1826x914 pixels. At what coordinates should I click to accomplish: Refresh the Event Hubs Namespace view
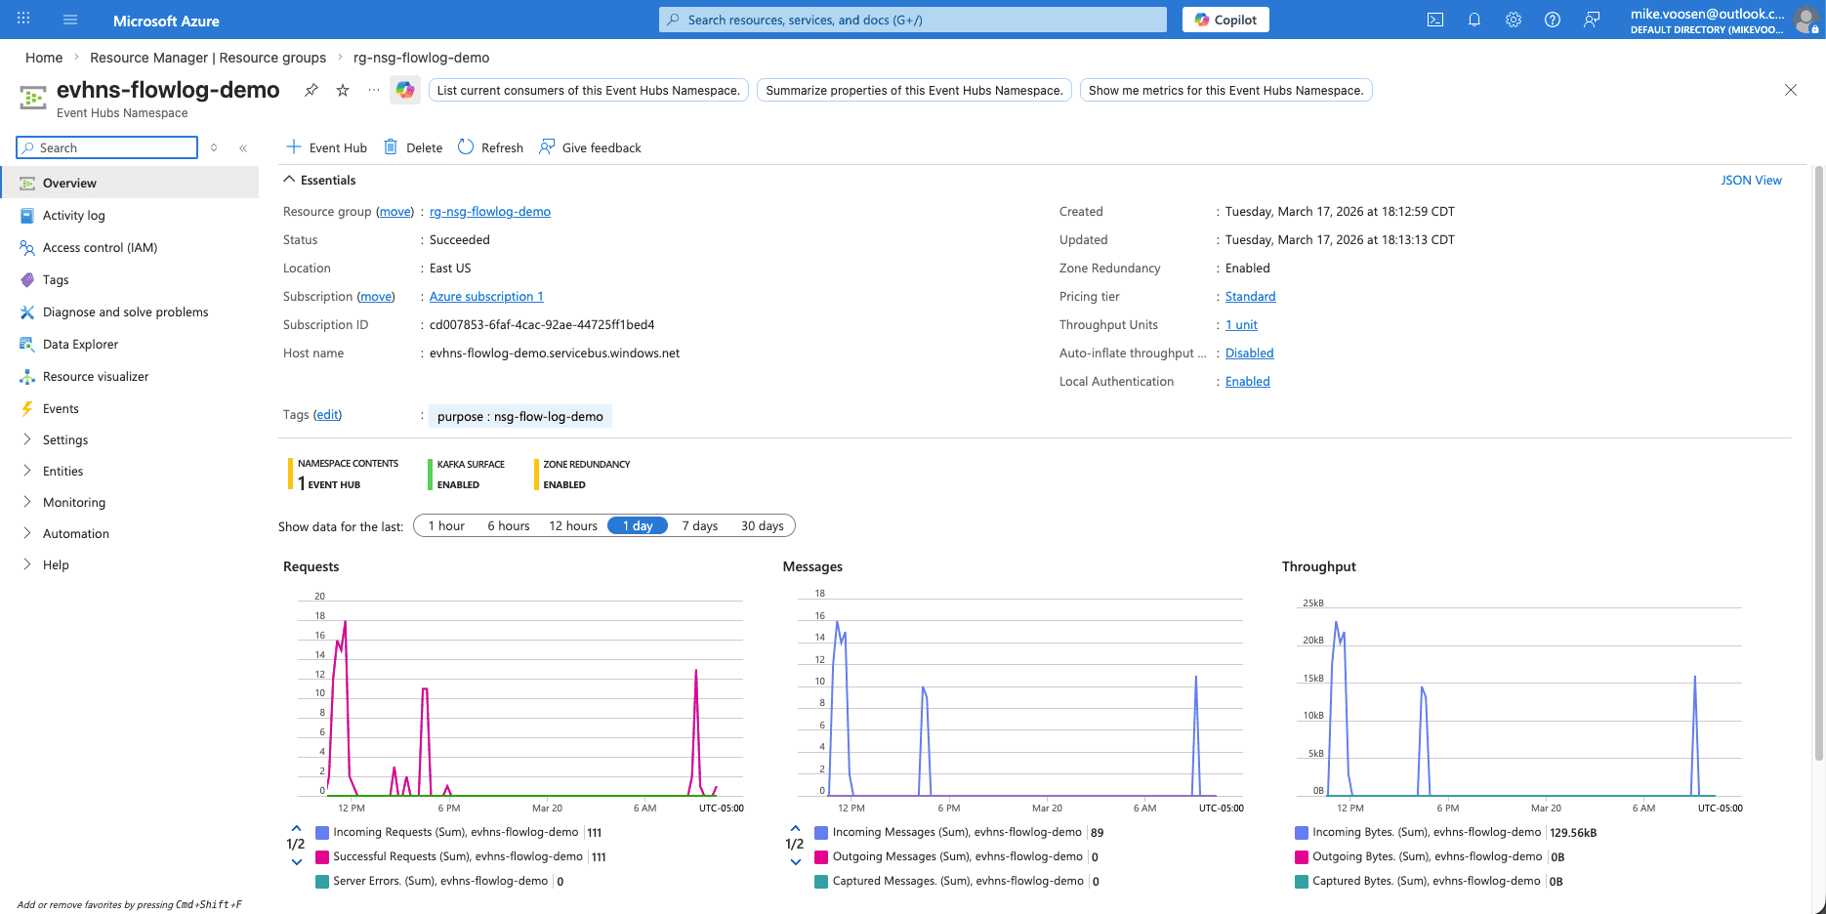(490, 146)
